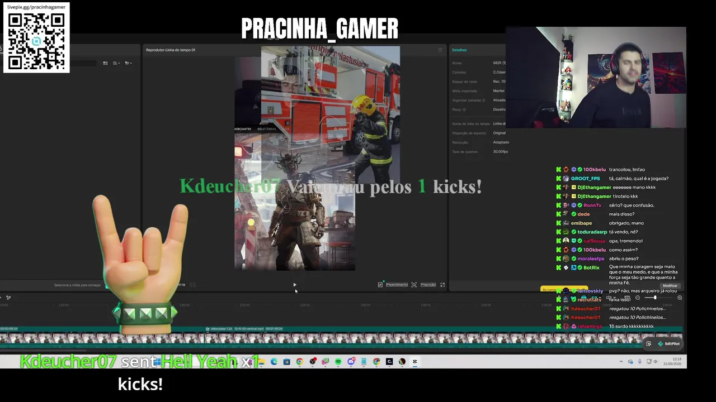
Task: Open the media filter dropdown
Action: [128, 63]
